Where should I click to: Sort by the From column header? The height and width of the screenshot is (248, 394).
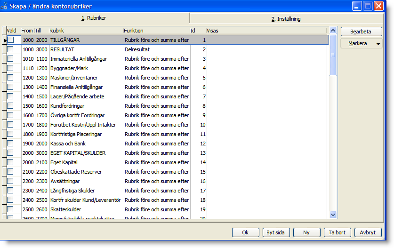point(27,31)
